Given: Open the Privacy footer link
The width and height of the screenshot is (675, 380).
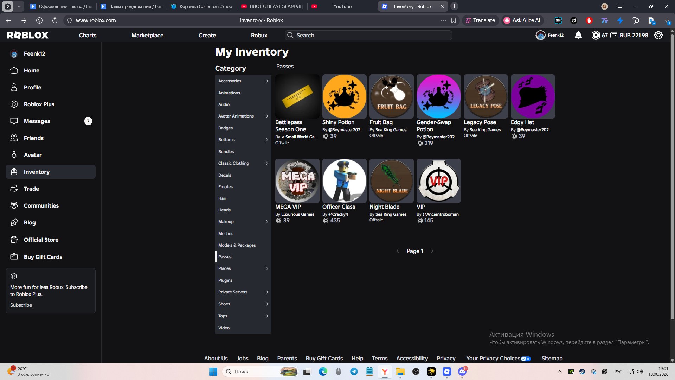Looking at the screenshot, I should [x=446, y=358].
